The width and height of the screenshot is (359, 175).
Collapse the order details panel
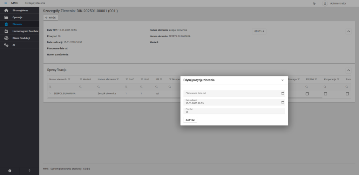pyautogui.click(x=348, y=31)
